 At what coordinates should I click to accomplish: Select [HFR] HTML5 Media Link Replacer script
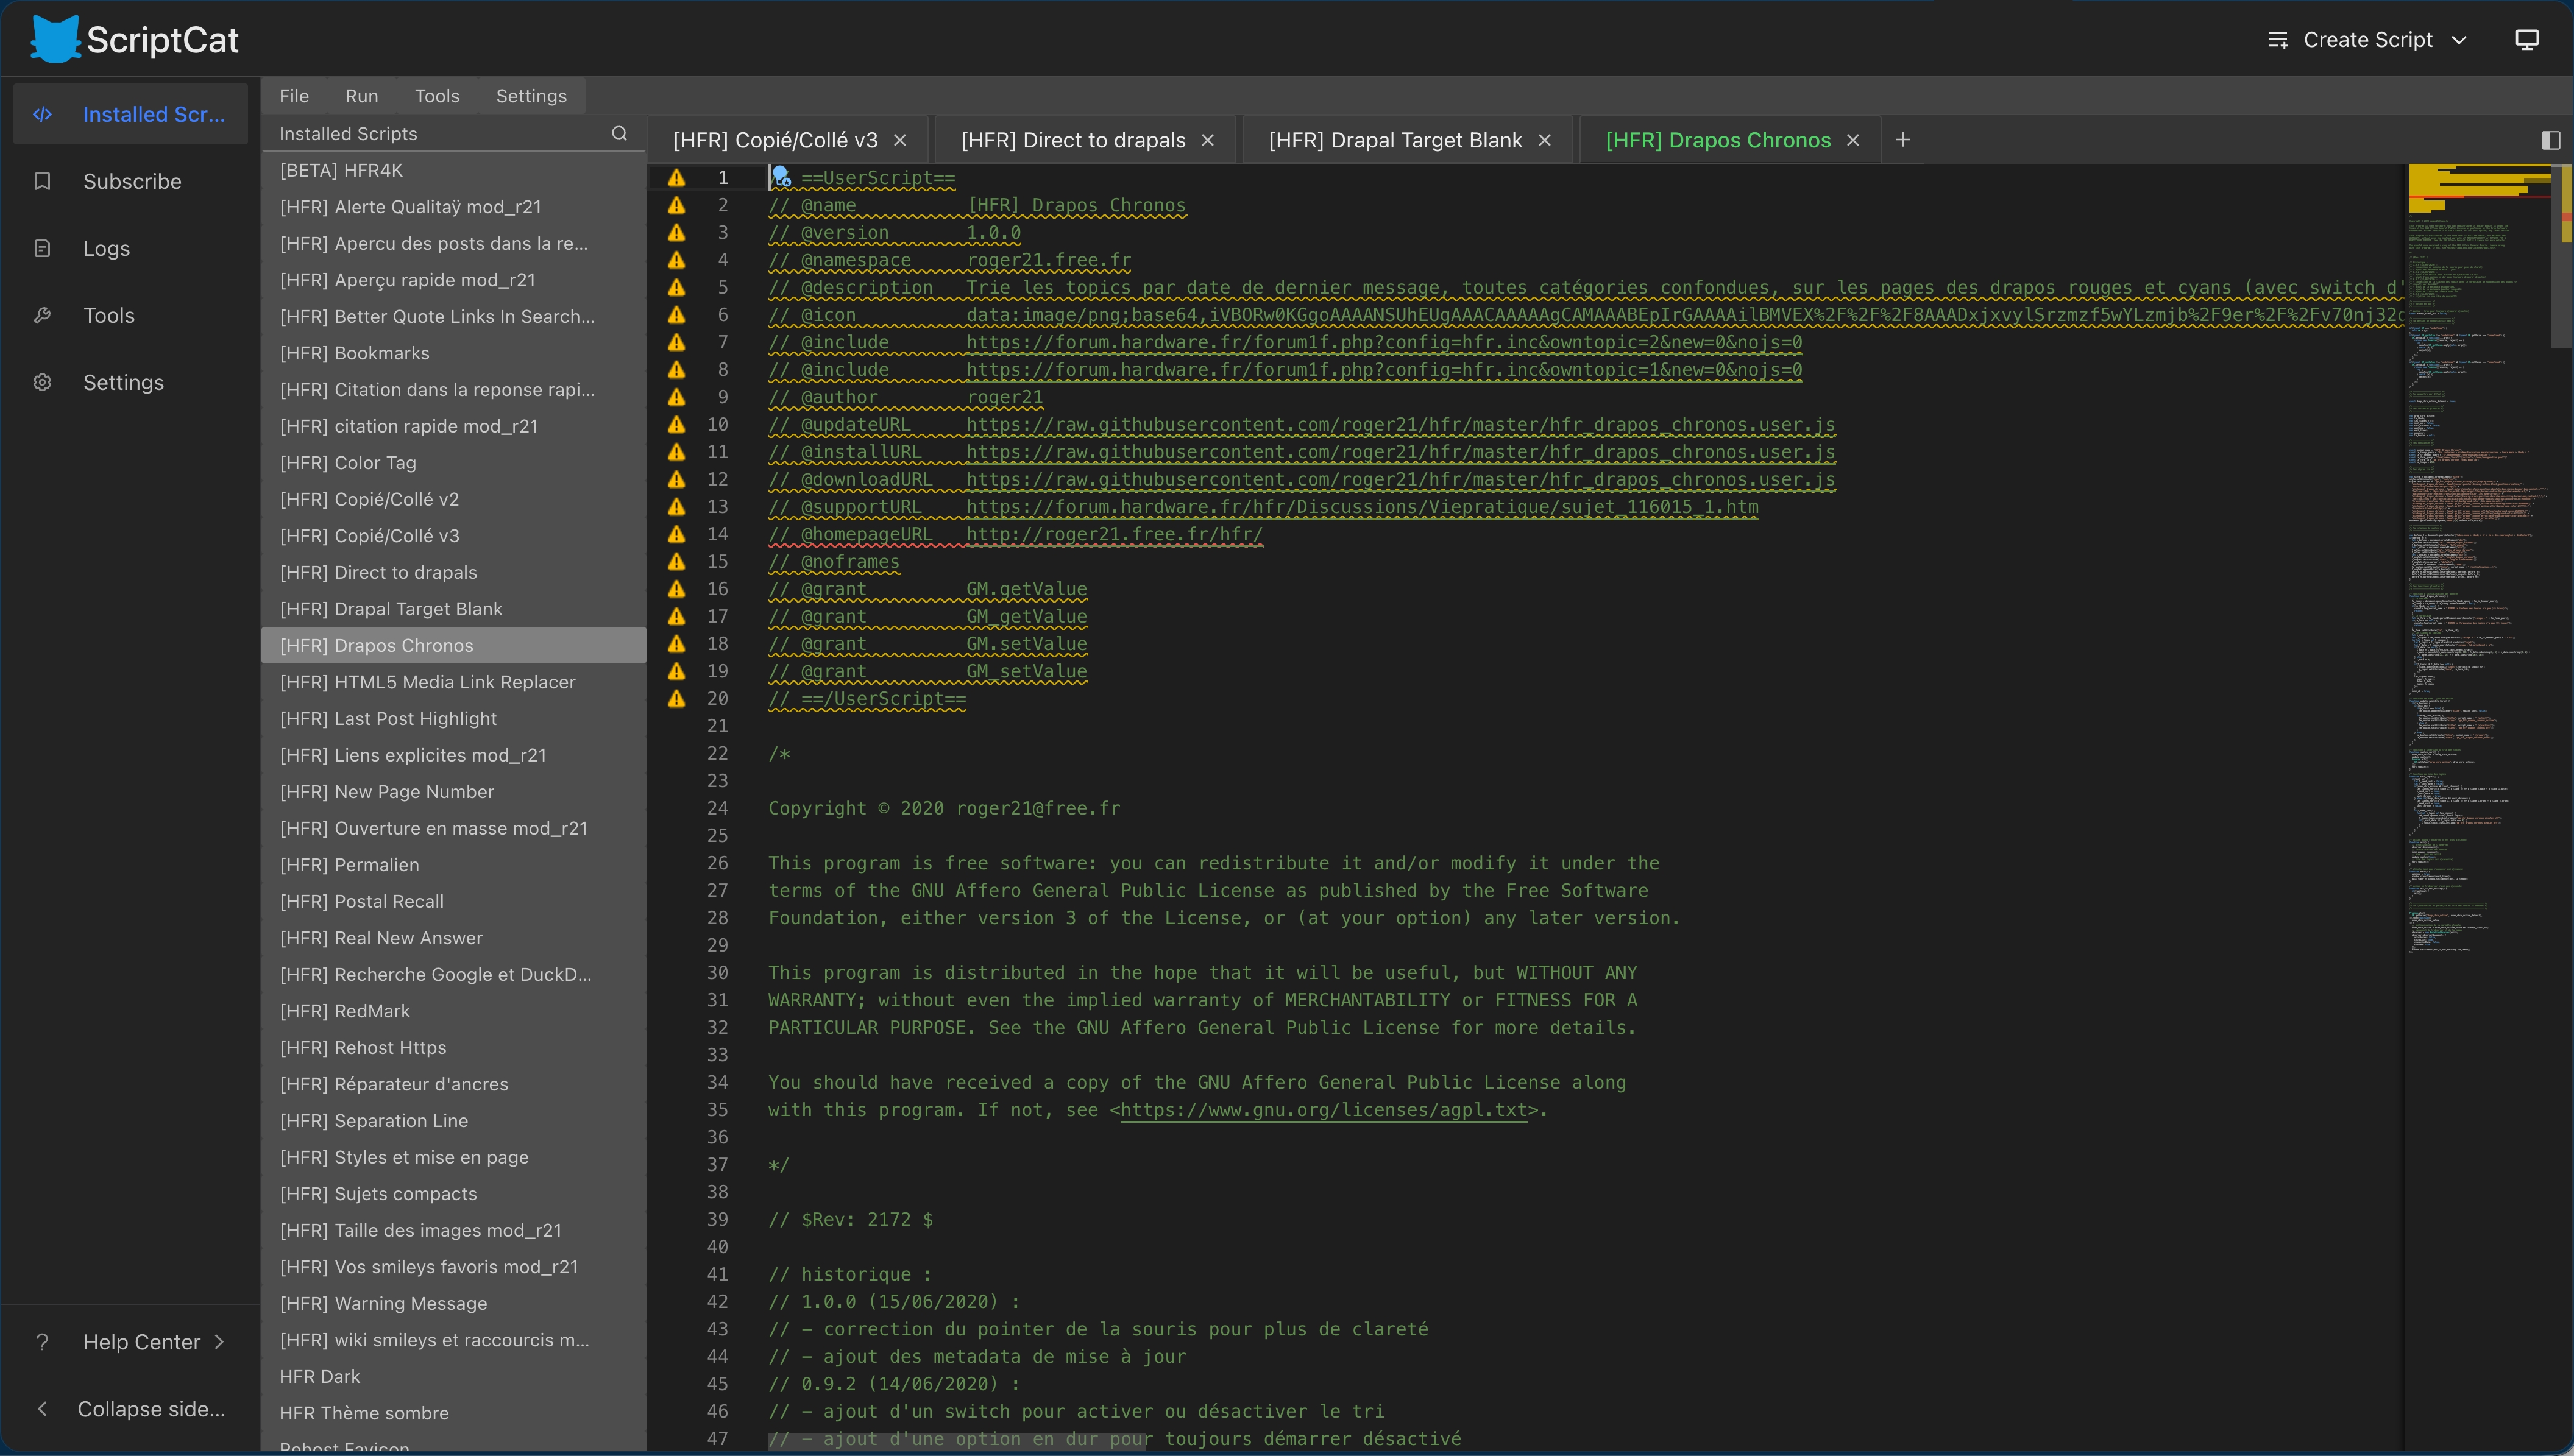tap(454, 682)
